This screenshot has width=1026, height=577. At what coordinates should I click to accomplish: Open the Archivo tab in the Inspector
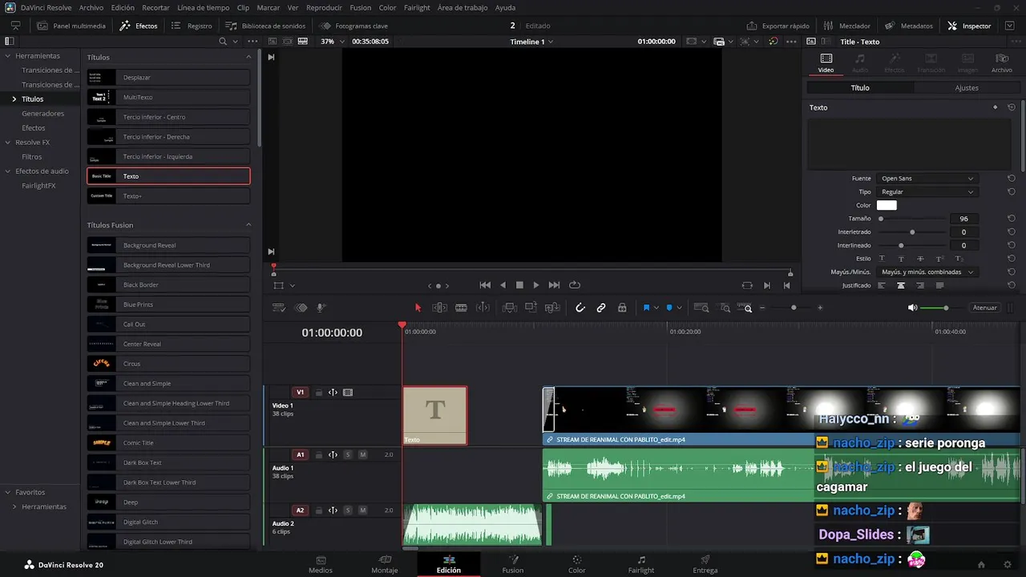point(1001,63)
